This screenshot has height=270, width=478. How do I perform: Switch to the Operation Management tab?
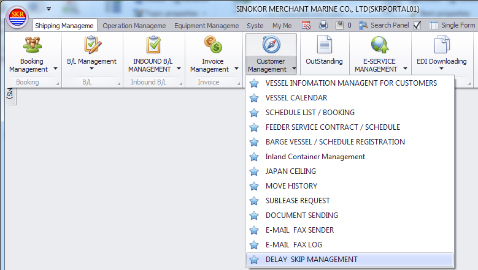pyautogui.click(x=134, y=26)
